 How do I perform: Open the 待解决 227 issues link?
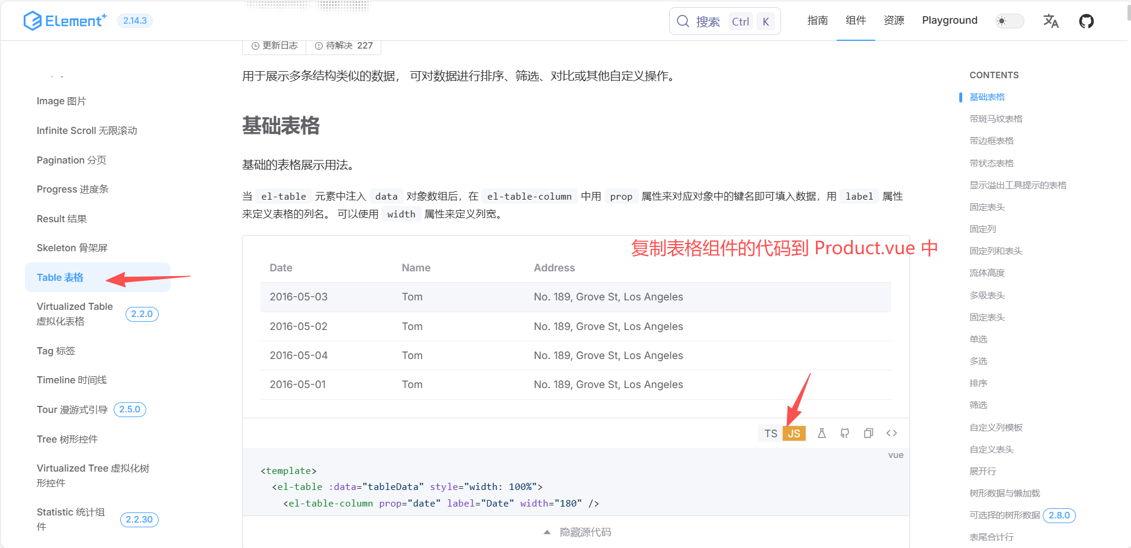click(343, 46)
